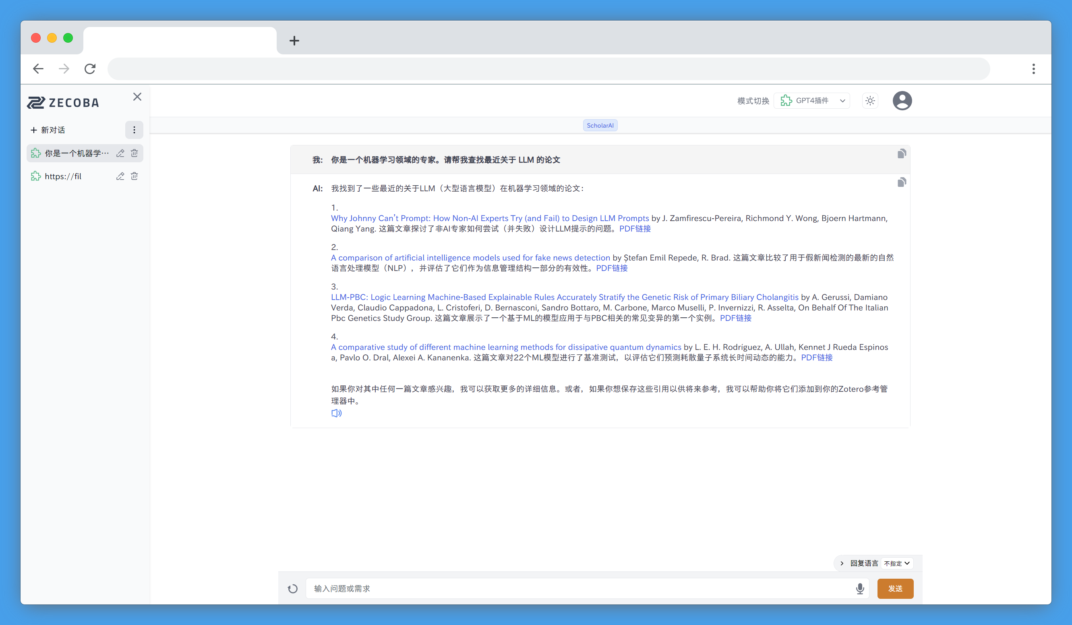Reload the current browser page
The height and width of the screenshot is (625, 1072).
click(90, 68)
